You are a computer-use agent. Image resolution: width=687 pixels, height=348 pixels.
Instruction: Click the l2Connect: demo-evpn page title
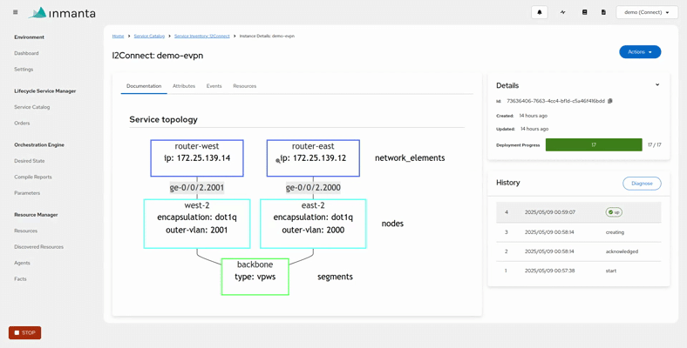[x=158, y=56]
